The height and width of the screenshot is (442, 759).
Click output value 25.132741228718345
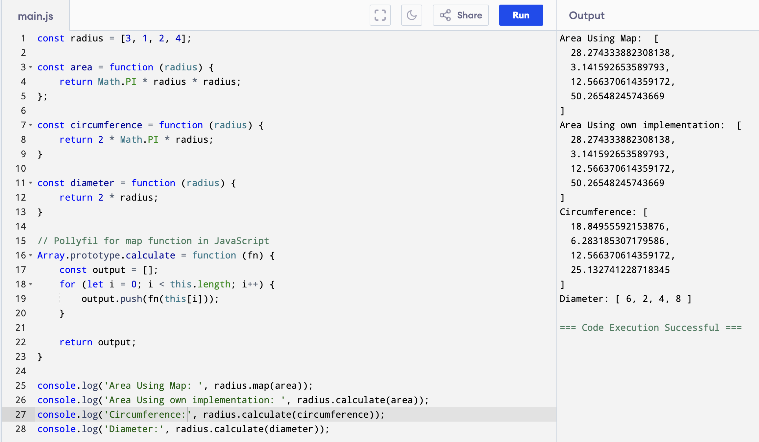pos(620,270)
